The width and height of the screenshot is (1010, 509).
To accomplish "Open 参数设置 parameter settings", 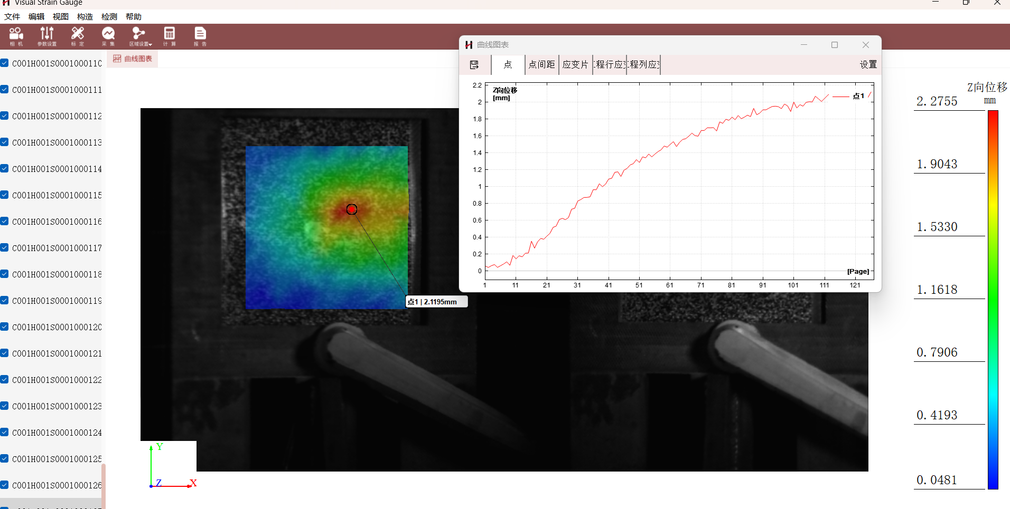I will coord(47,36).
